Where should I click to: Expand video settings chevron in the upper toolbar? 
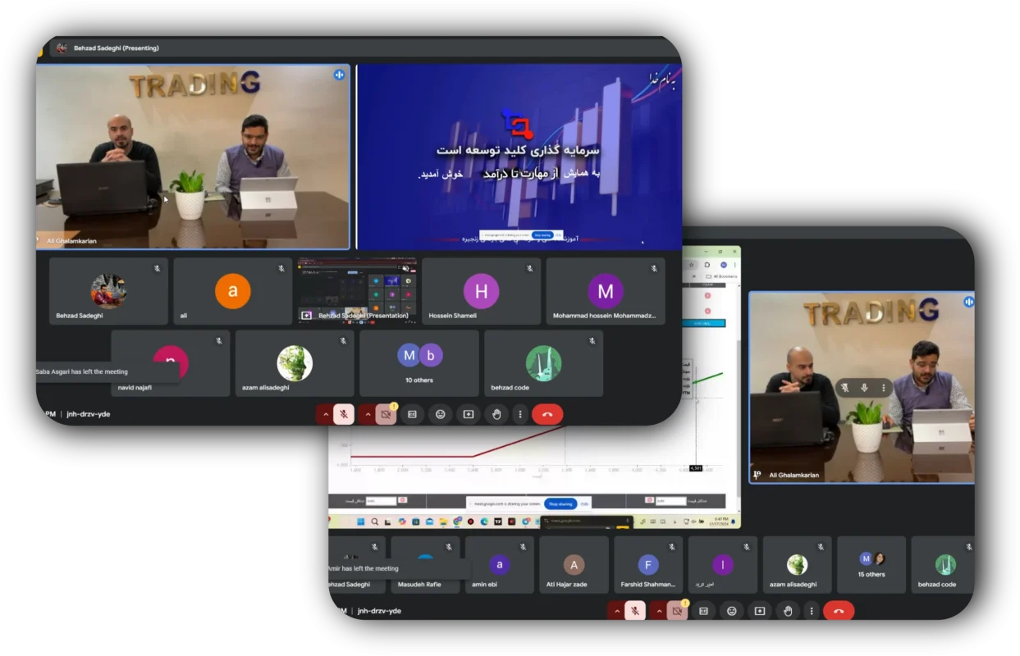click(368, 414)
